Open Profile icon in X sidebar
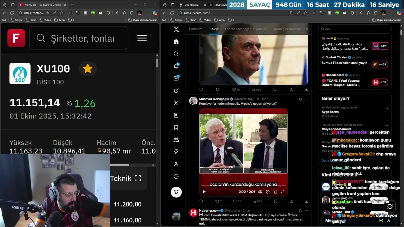The image size is (404, 227). coord(176,164)
